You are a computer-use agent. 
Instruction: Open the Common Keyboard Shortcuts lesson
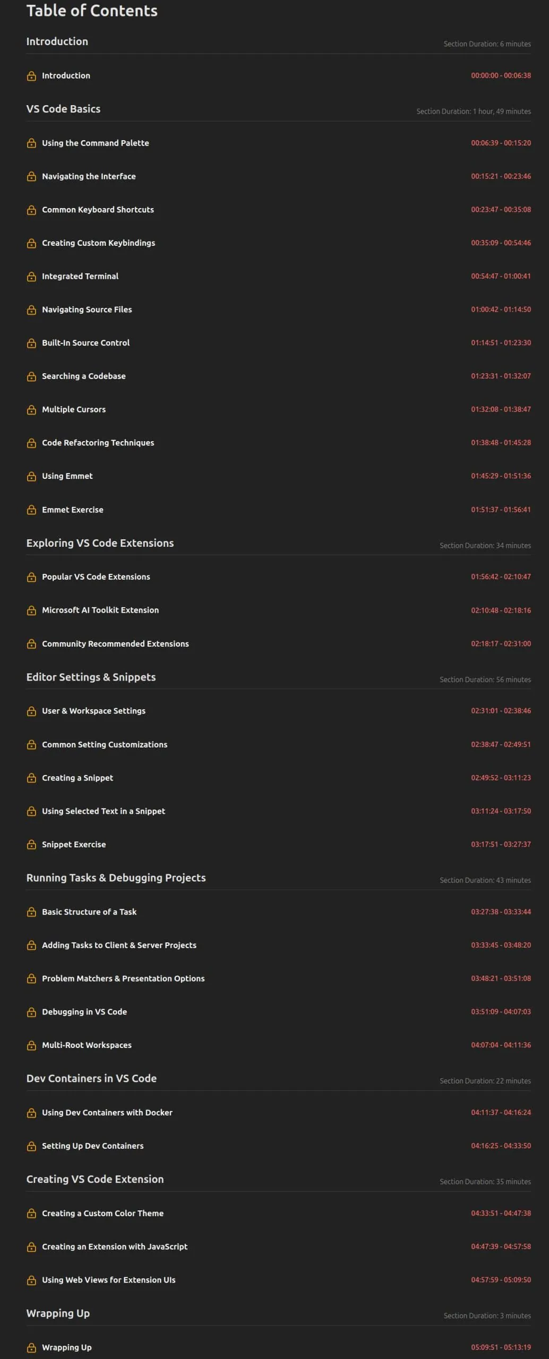pos(98,210)
